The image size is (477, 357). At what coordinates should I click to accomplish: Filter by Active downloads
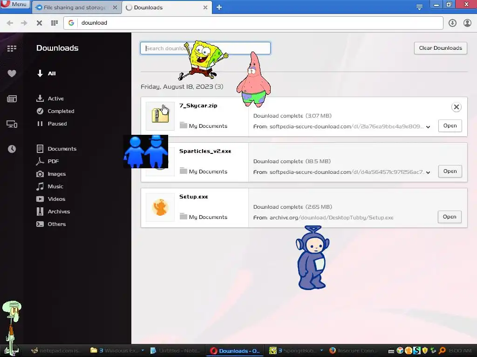point(50,99)
